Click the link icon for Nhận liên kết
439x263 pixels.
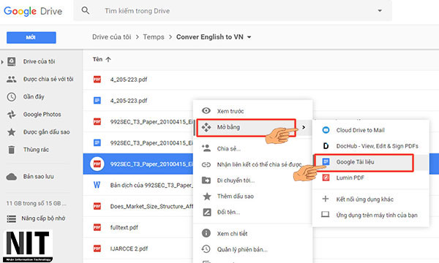coord(206,165)
